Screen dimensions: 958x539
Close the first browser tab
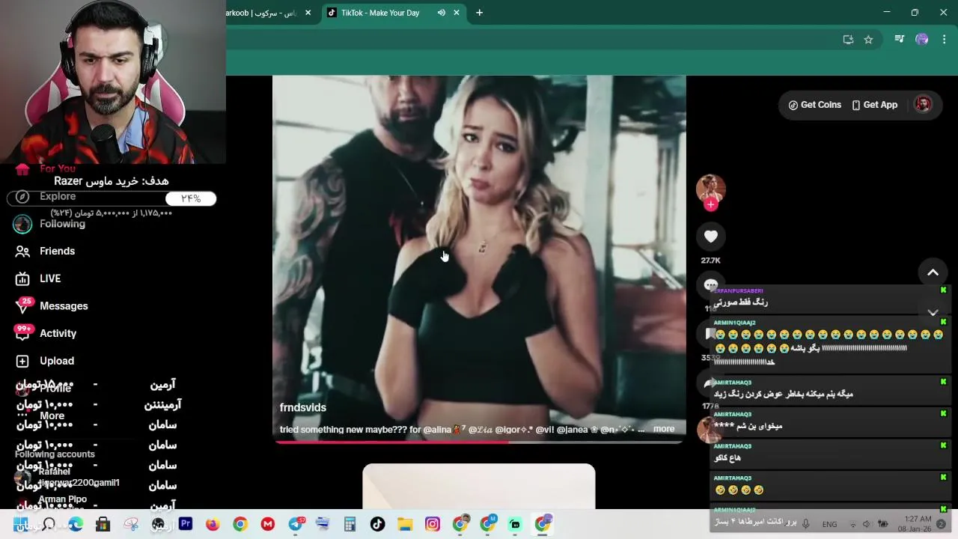308,13
